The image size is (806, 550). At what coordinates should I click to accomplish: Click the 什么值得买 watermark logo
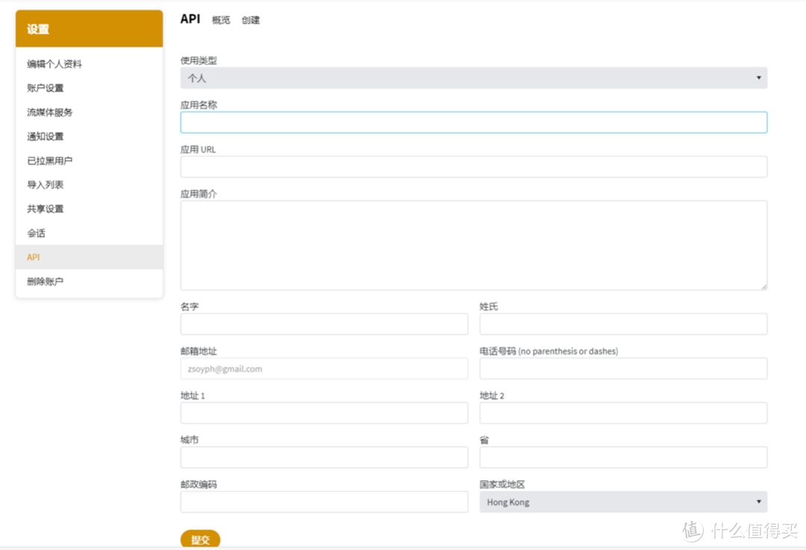pos(739,529)
